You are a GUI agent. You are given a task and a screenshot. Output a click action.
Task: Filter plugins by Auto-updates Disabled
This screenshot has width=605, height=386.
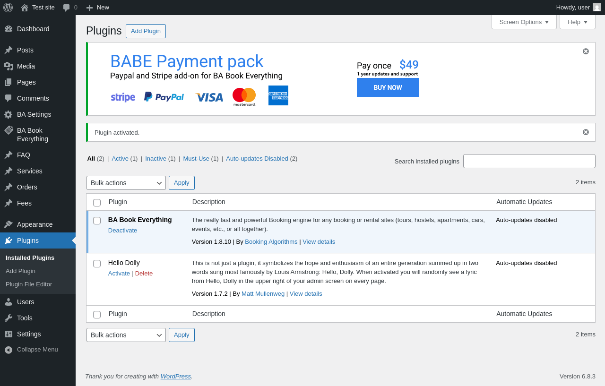pos(257,159)
